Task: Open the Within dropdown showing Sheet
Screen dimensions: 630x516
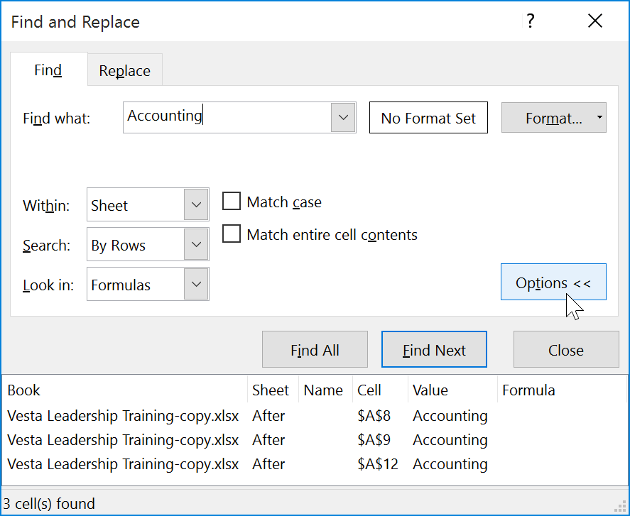Action: (197, 204)
